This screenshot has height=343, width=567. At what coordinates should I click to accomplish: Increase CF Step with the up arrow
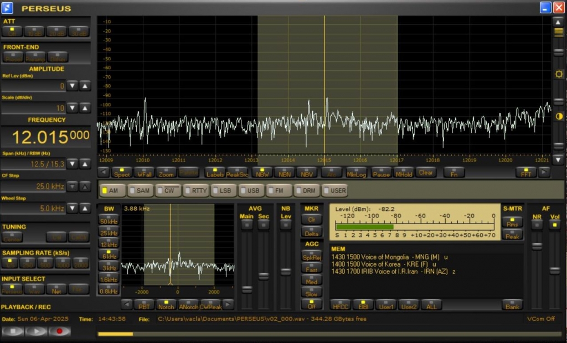click(85, 186)
